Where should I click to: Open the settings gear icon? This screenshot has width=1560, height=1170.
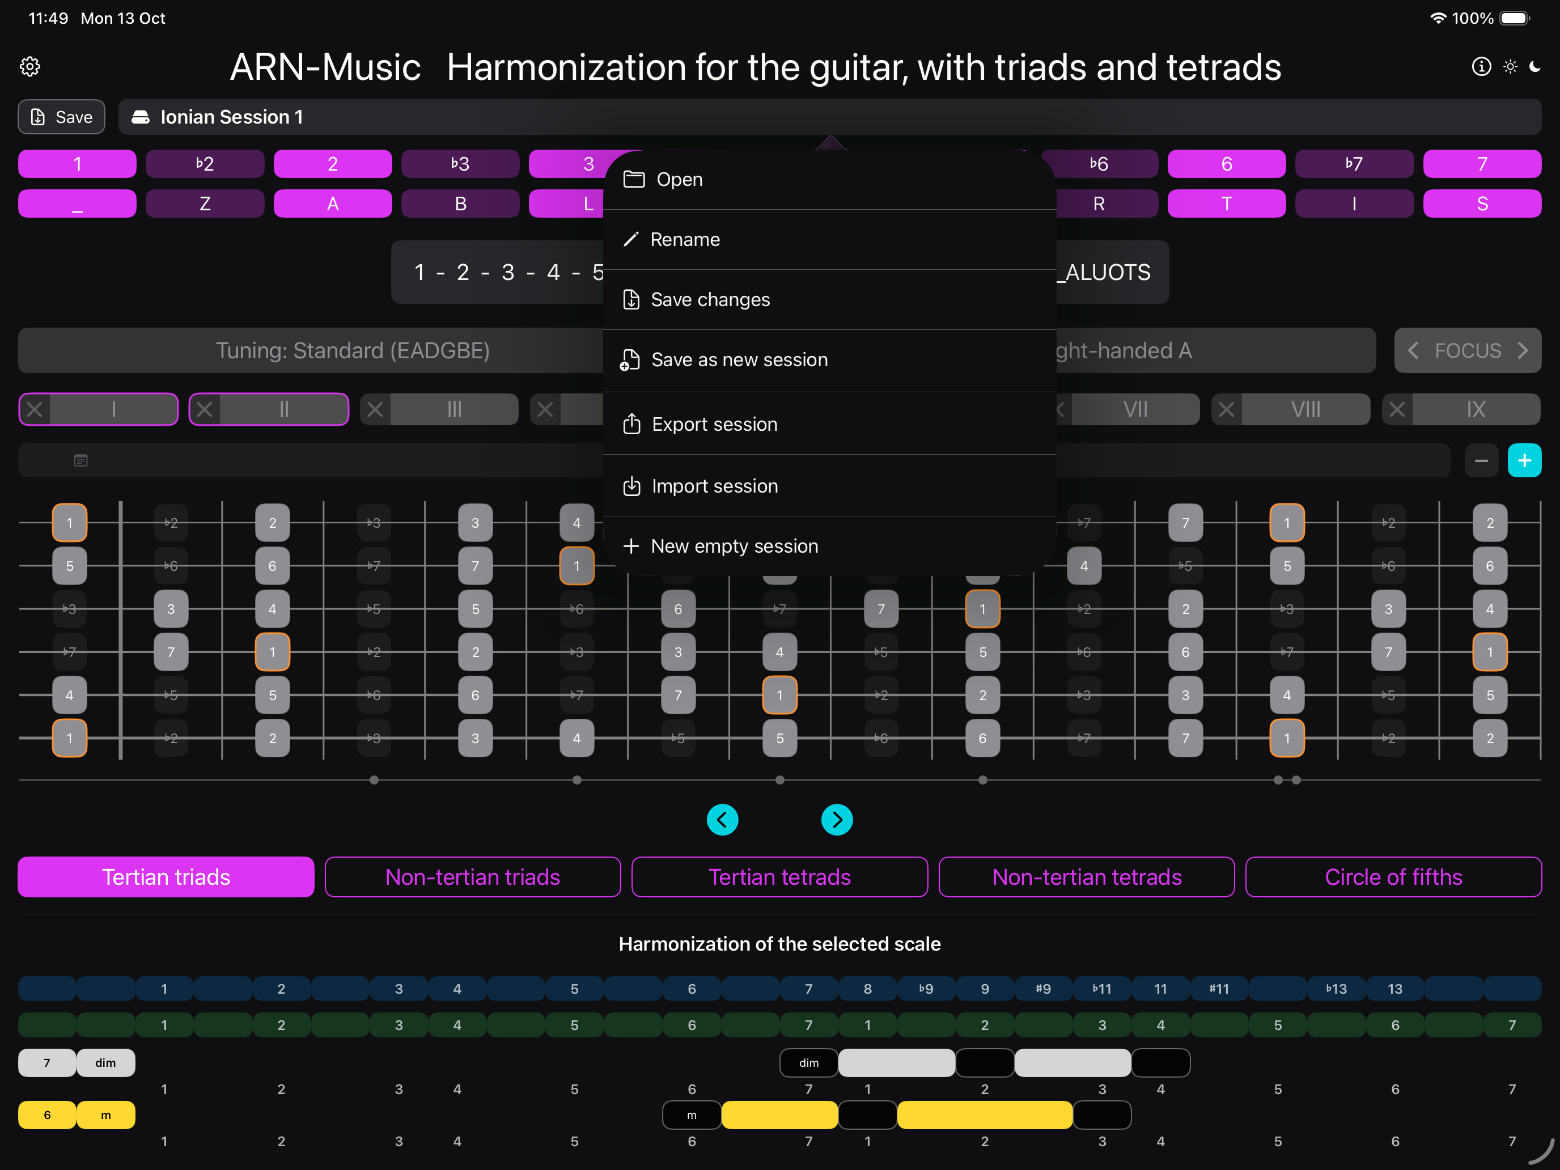coord(29,67)
